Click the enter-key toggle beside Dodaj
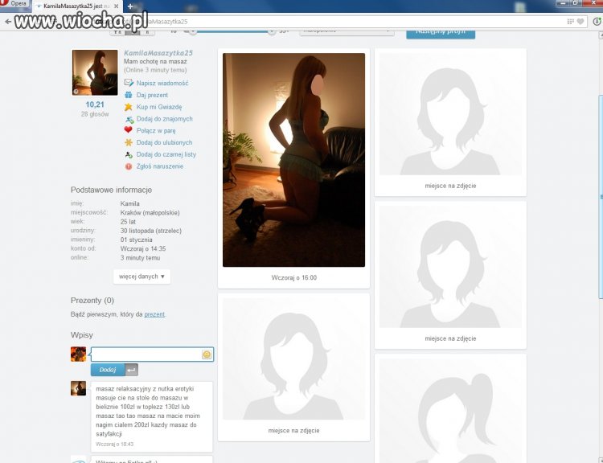 [131, 370]
